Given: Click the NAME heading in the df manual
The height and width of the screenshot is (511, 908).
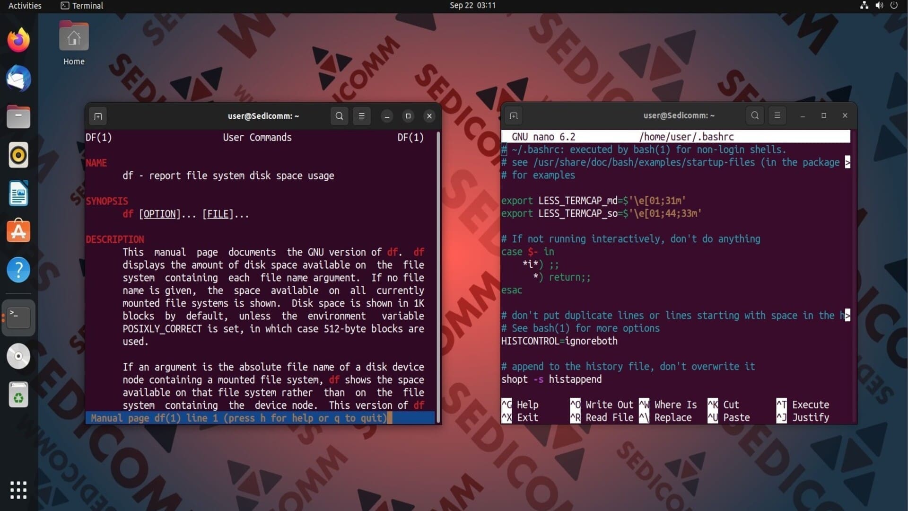Looking at the screenshot, I should (96, 163).
